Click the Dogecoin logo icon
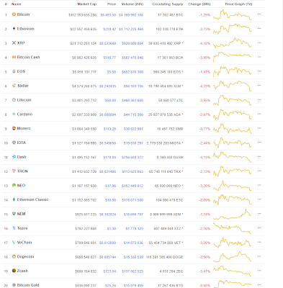The height and width of the screenshot is (288, 283). [14, 256]
